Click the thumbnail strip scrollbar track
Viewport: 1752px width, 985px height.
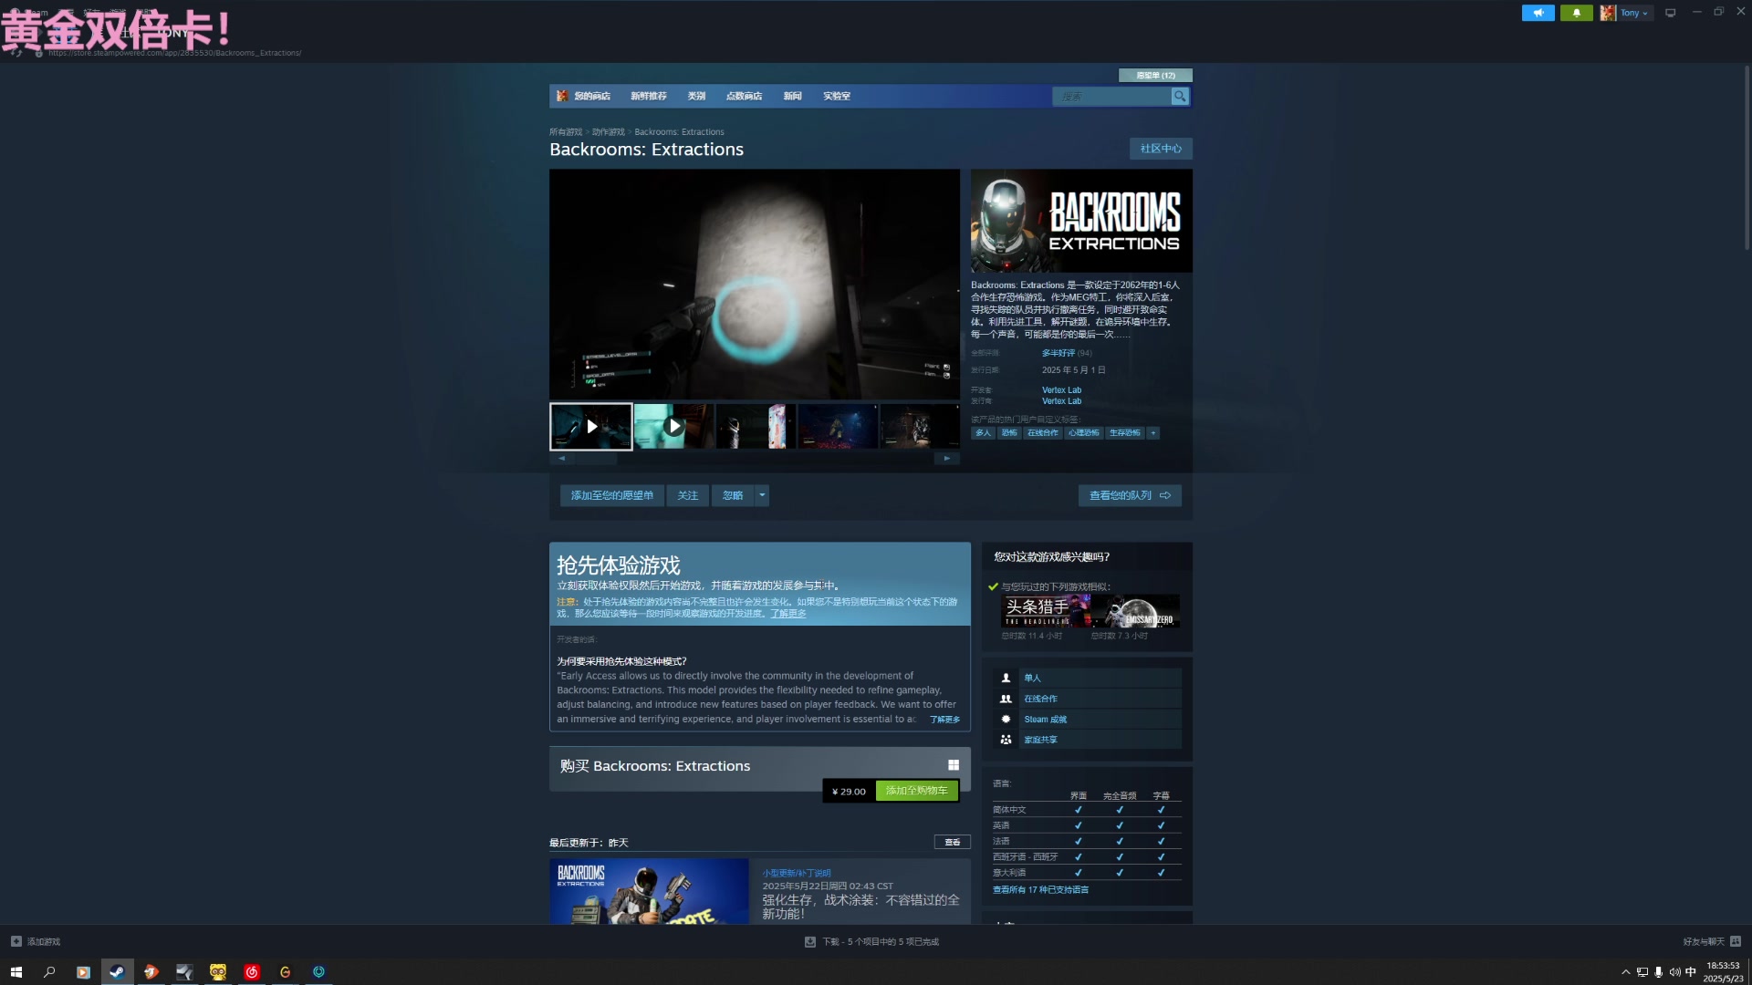(x=754, y=459)
